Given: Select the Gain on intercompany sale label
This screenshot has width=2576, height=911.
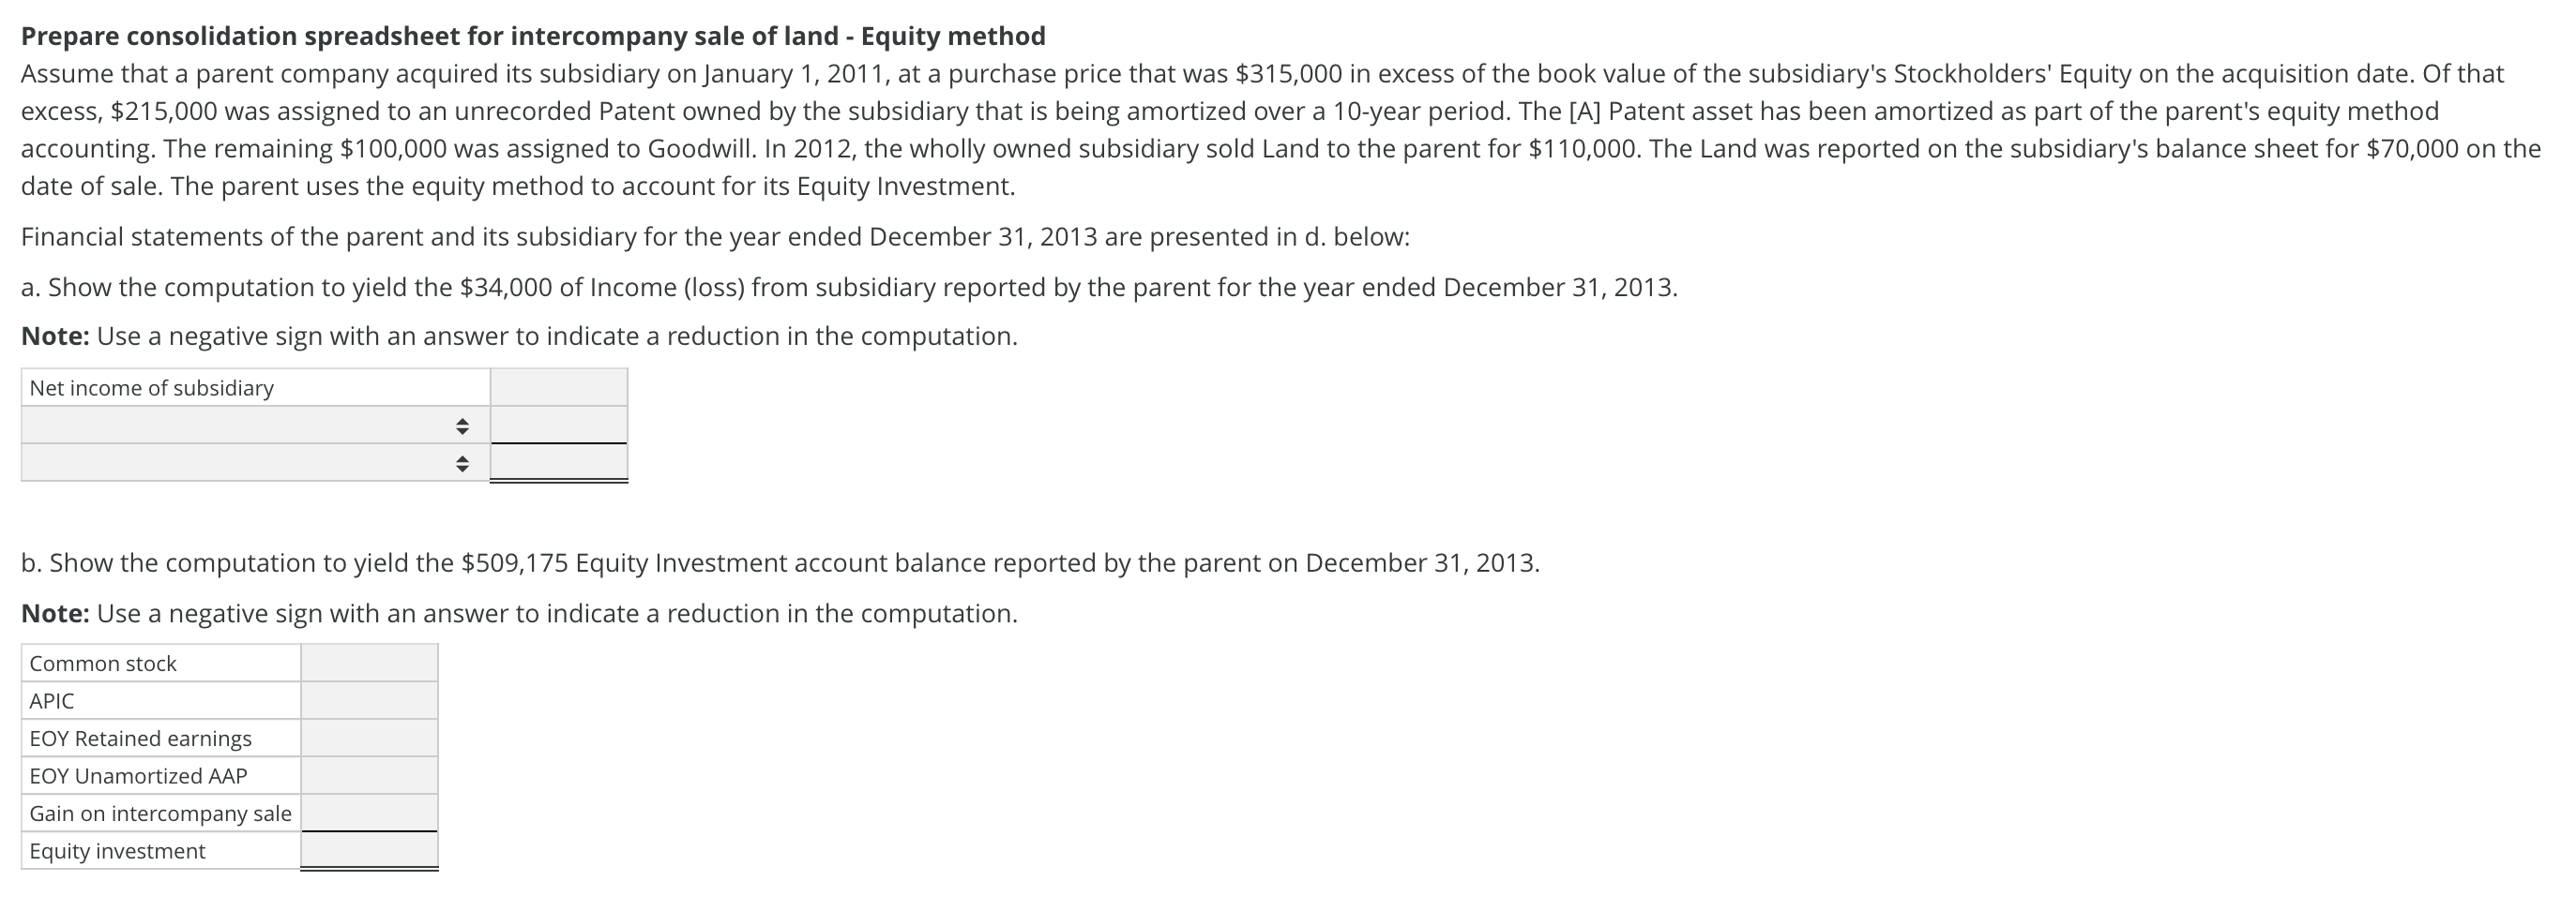Looking at the screenshot, I should click(x=161, y=814).
